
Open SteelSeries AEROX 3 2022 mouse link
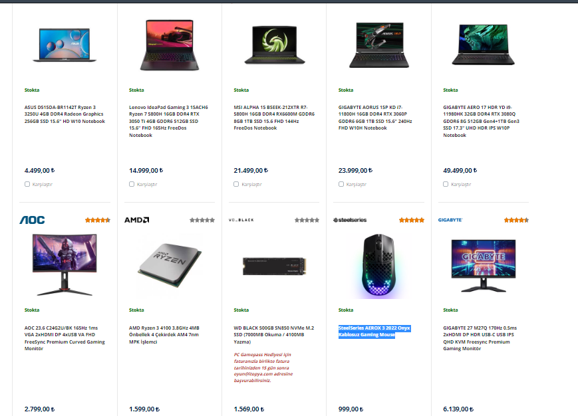pos(374,332)
